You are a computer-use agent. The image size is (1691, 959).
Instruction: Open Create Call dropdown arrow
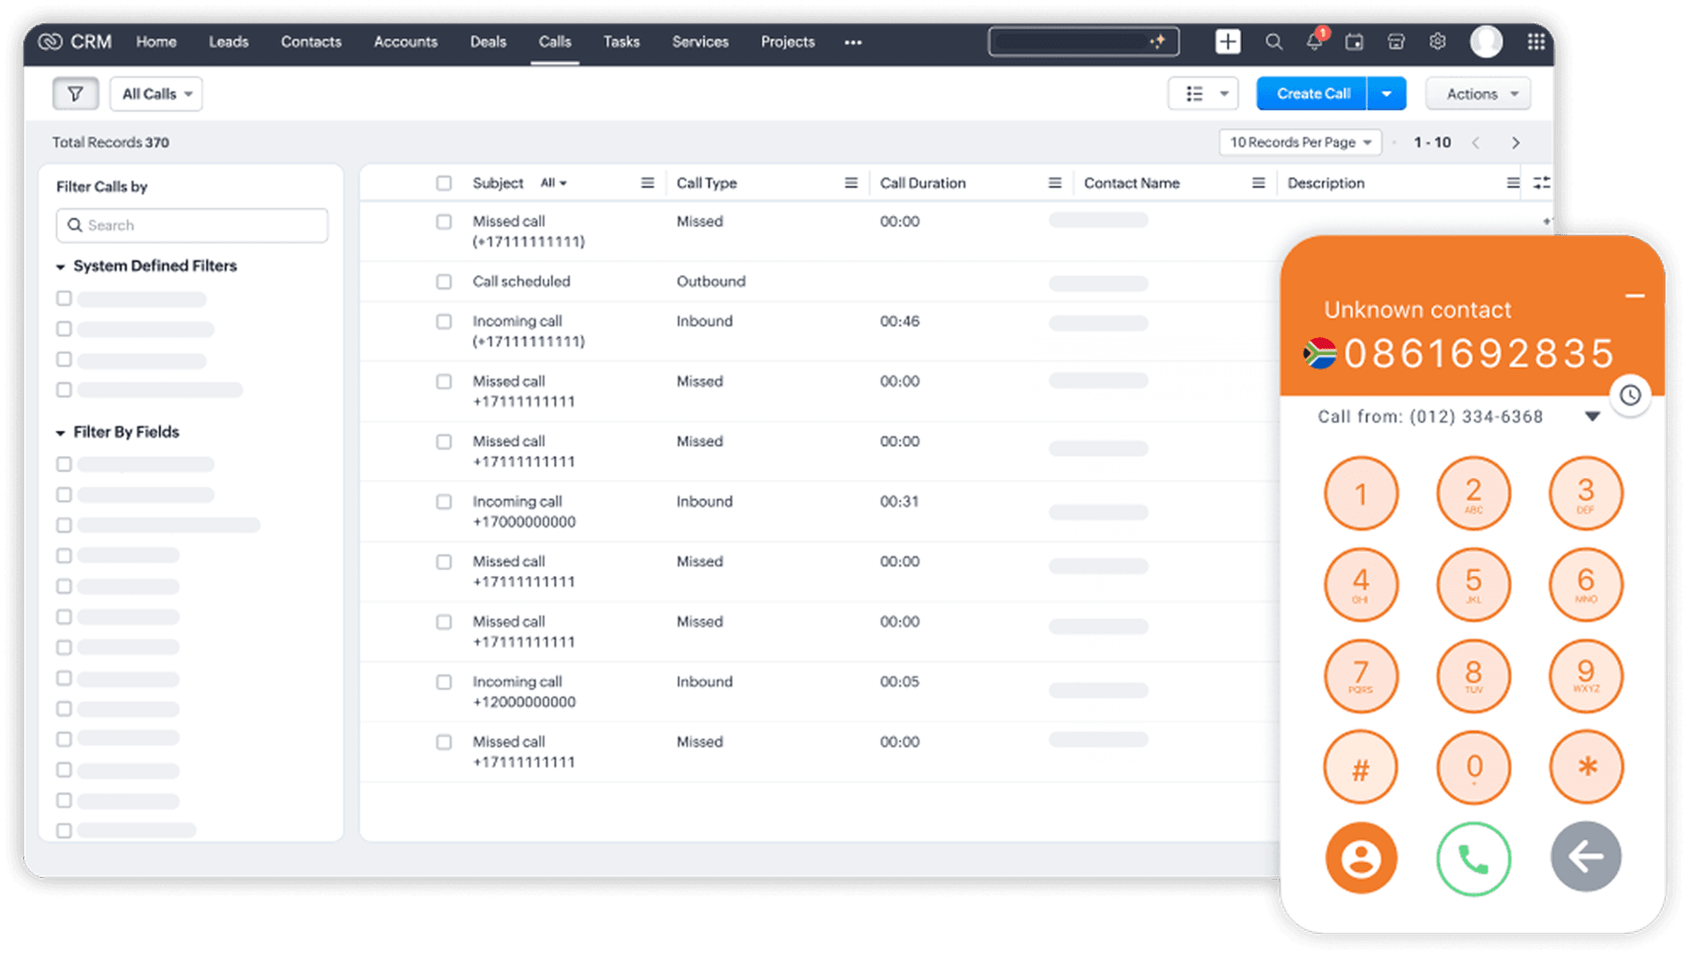tap(1386, 93)
